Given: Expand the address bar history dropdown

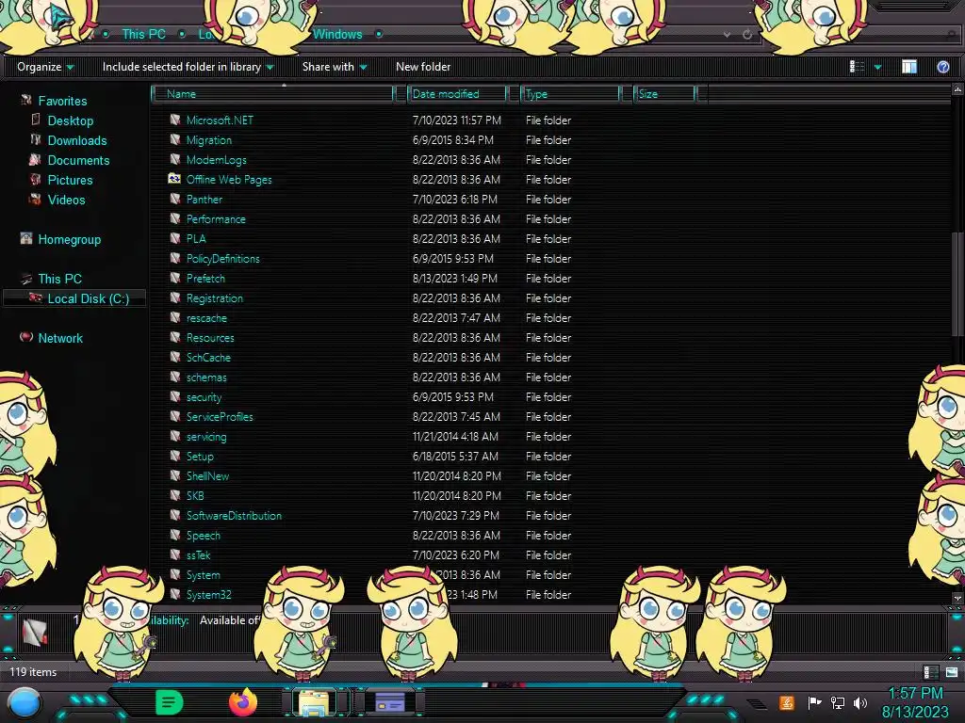Looking at the screenshot, I should click(727, 35).
